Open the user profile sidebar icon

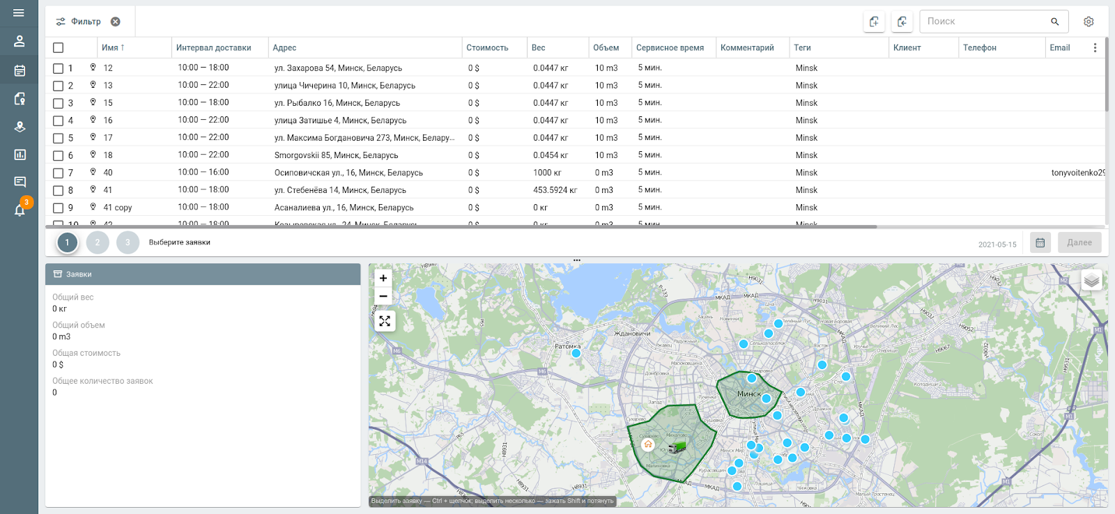coord(20,42)
